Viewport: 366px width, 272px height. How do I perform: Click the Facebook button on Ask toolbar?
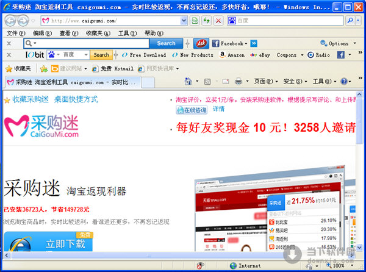point(229,43)
